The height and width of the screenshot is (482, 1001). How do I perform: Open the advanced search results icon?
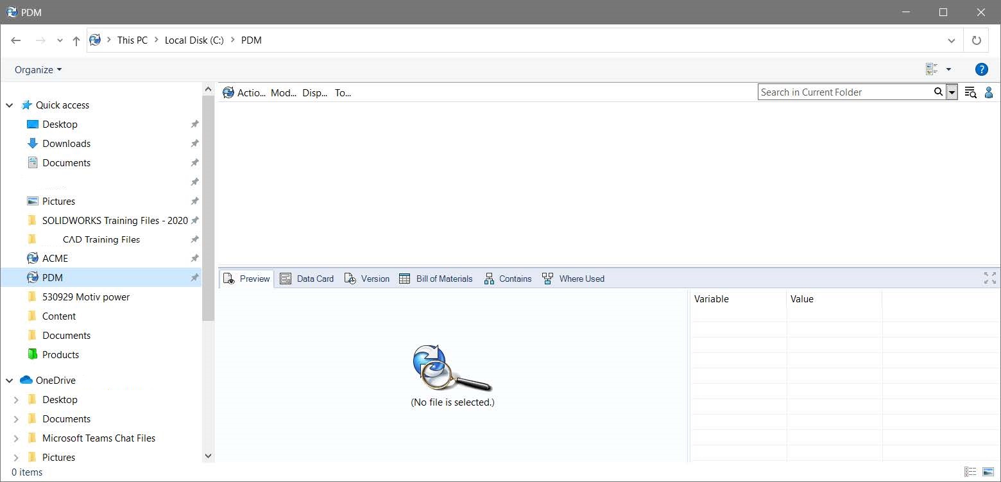(971, 92)
